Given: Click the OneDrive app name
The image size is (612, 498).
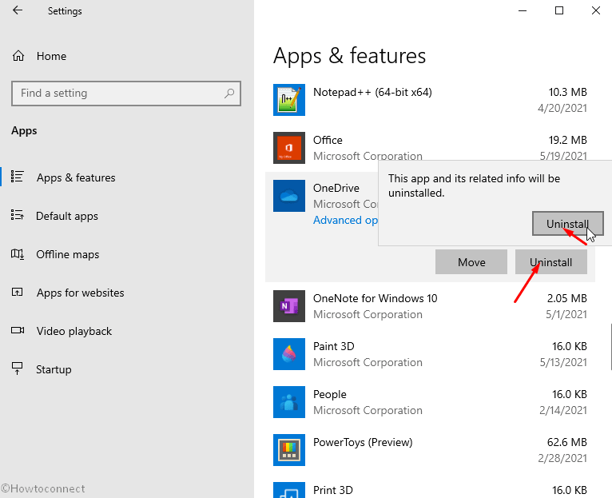Looking at the screenshot, I should click(336, 189).
